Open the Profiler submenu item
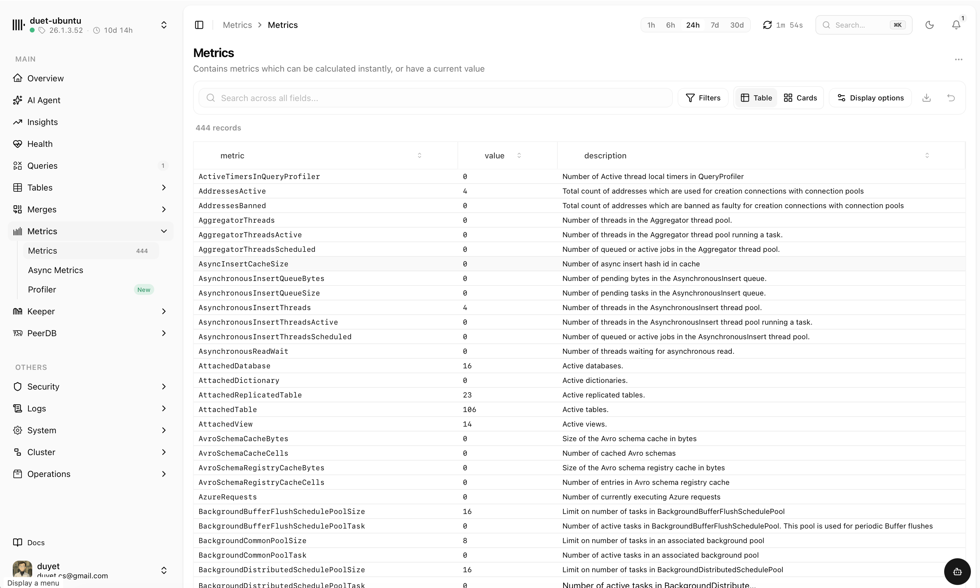Viewport: 980px width, 588px height. pos(91,290)
